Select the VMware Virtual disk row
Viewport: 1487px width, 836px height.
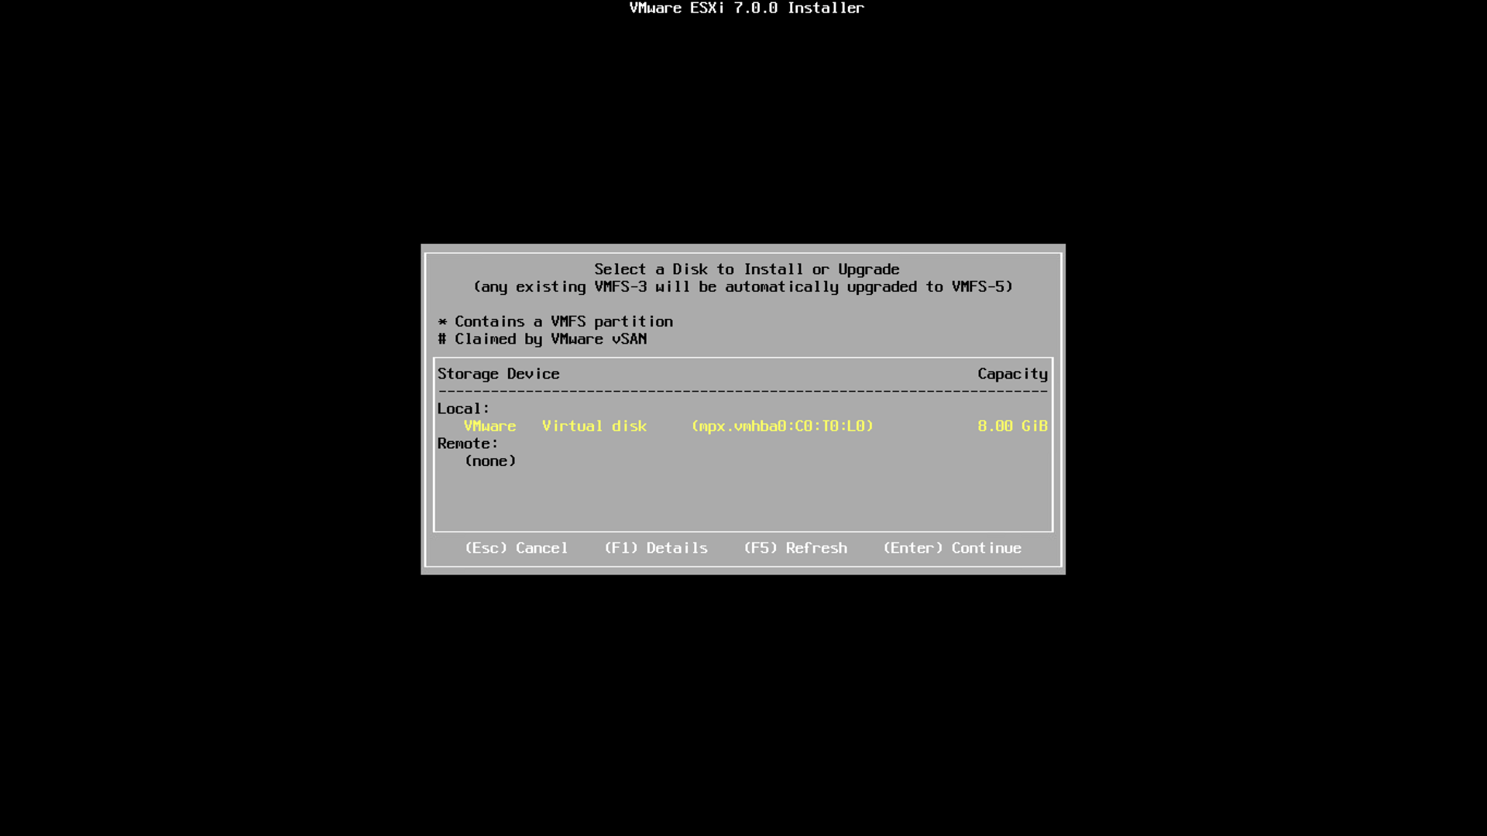coord(743,426)
